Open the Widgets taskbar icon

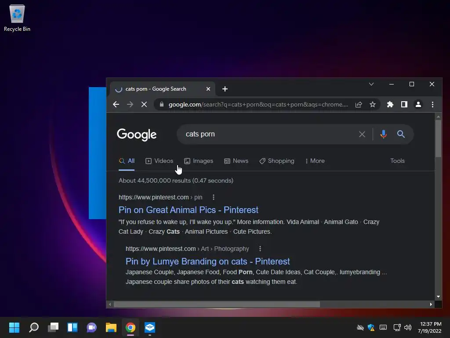(73, 327)
